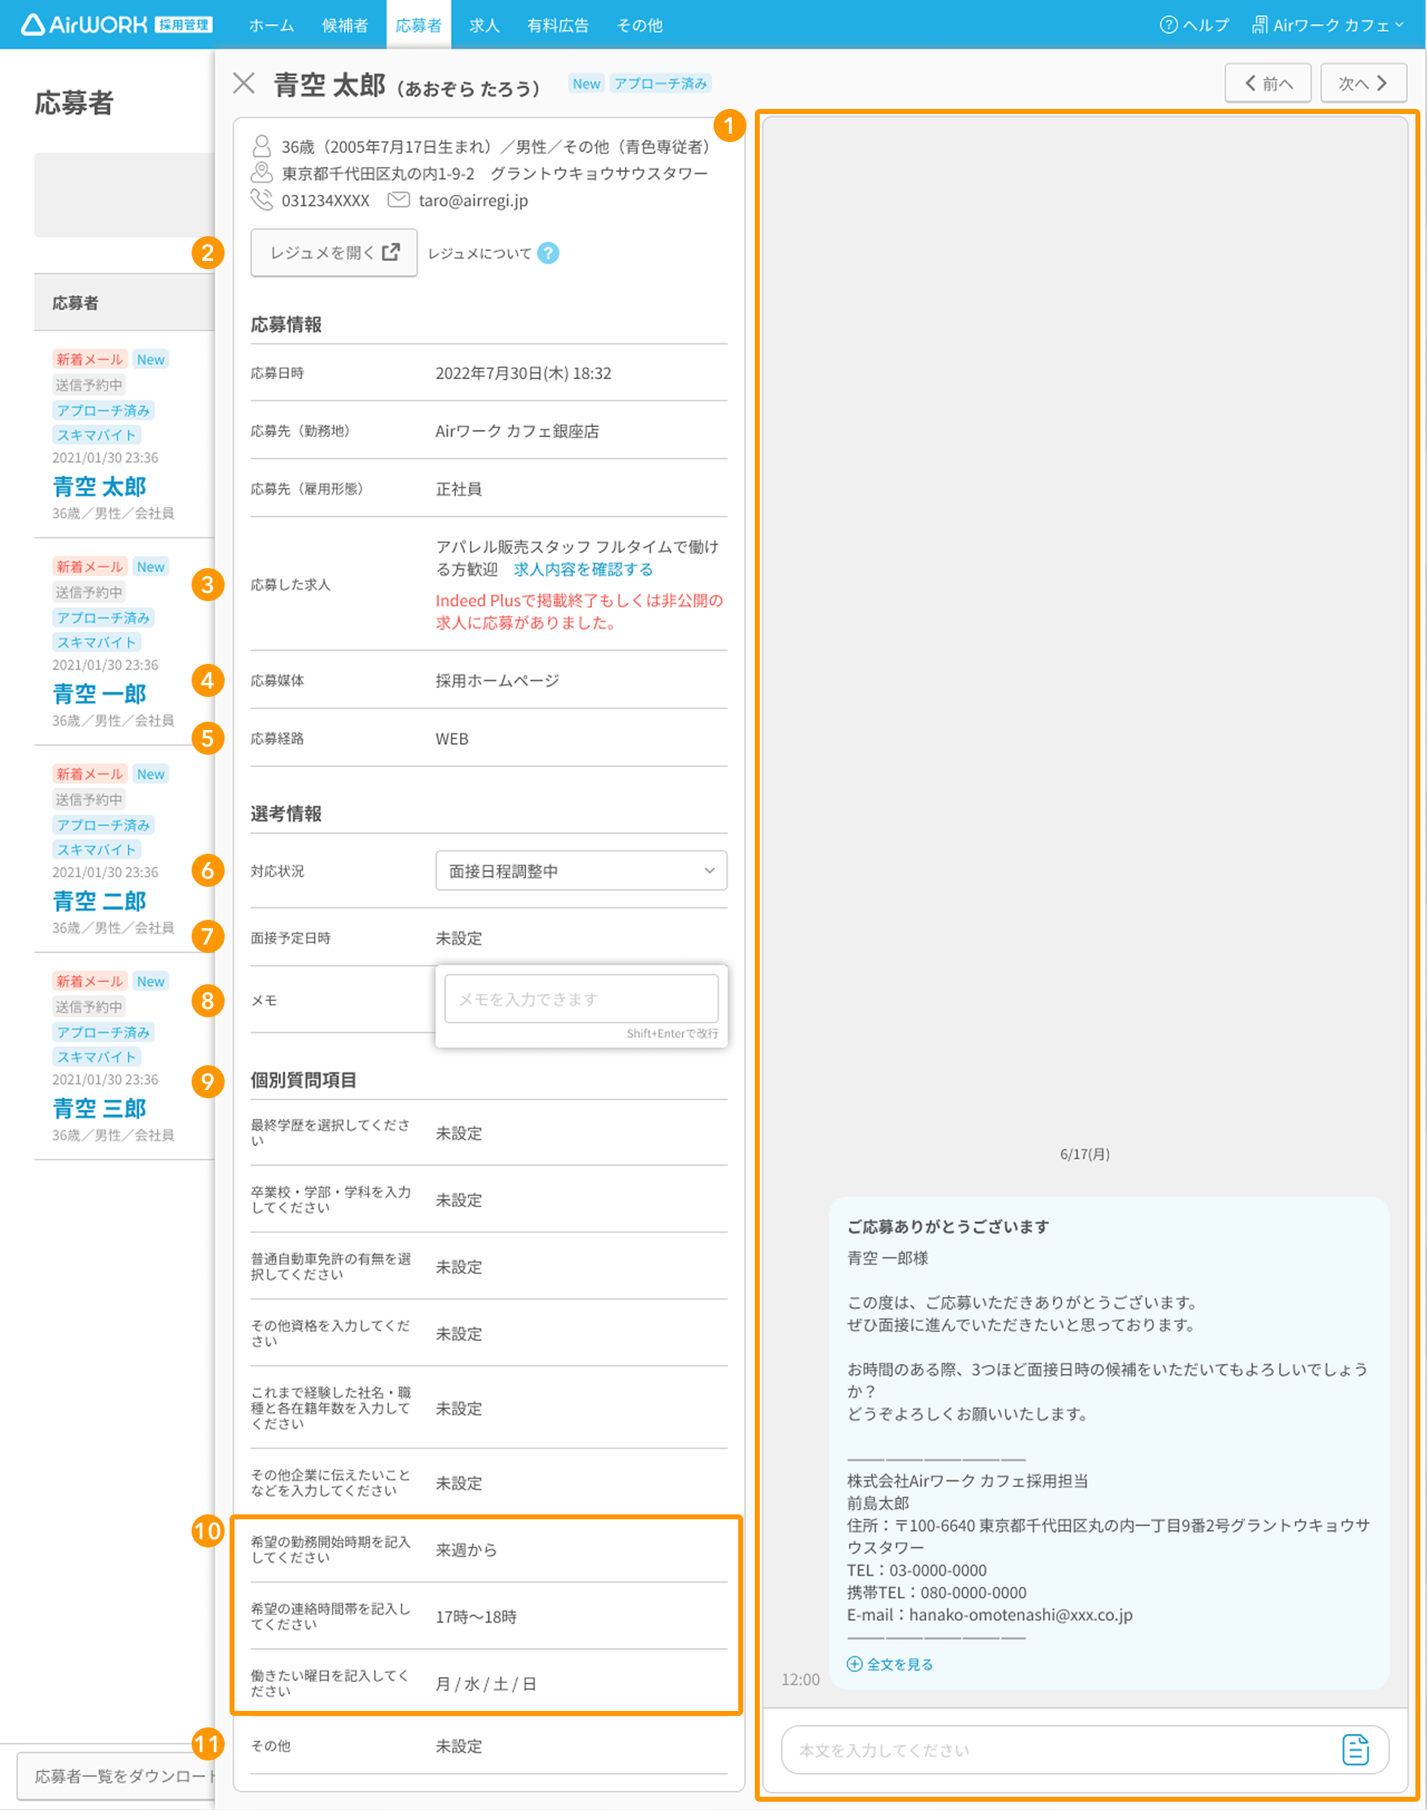Click the メモ input field
This screenshot has height=1810, width=1427.
[581, 998]
